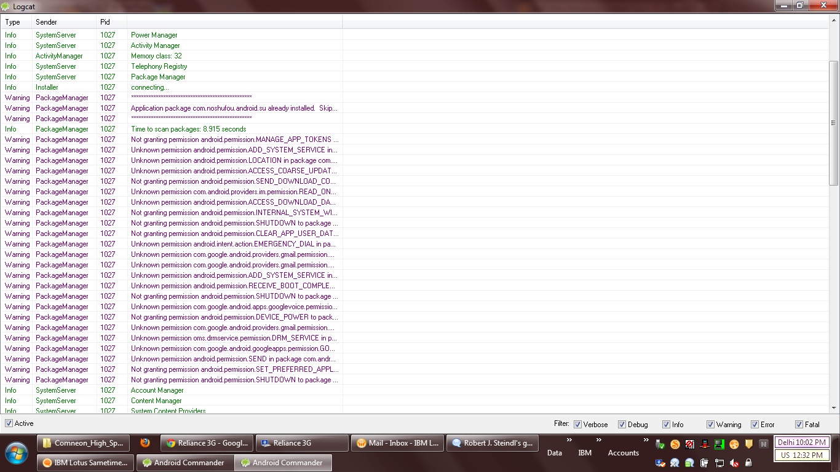Click the padlock tray icon

(748, 463)
